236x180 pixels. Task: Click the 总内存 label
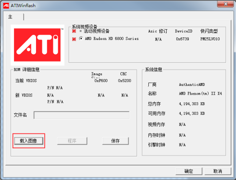(x=154, y=104)
